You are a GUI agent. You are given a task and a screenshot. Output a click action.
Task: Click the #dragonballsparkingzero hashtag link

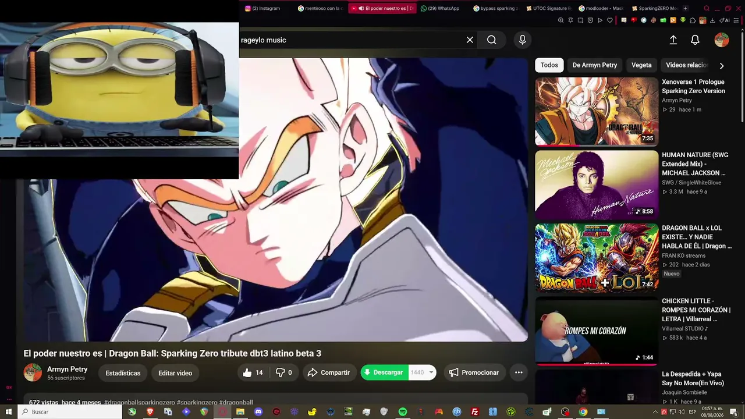click(x=140, y=402)
